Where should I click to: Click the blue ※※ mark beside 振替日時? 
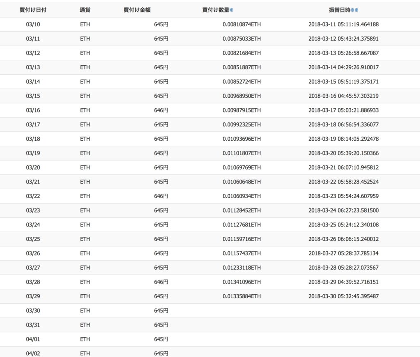[354, 10]
